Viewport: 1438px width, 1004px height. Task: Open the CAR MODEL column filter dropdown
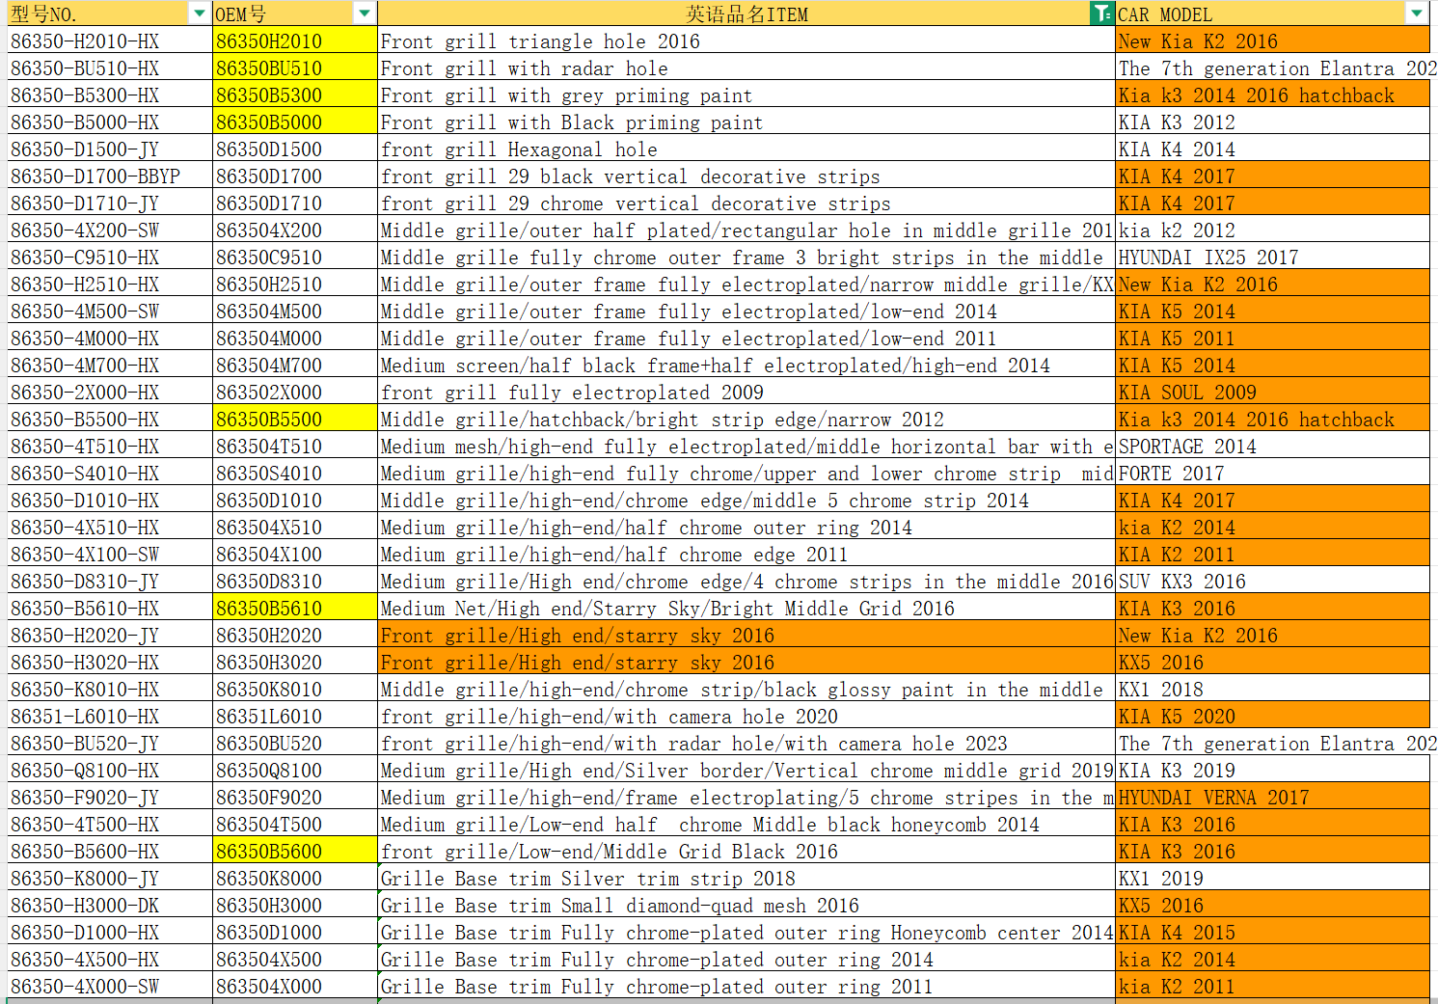(1416, 14)
